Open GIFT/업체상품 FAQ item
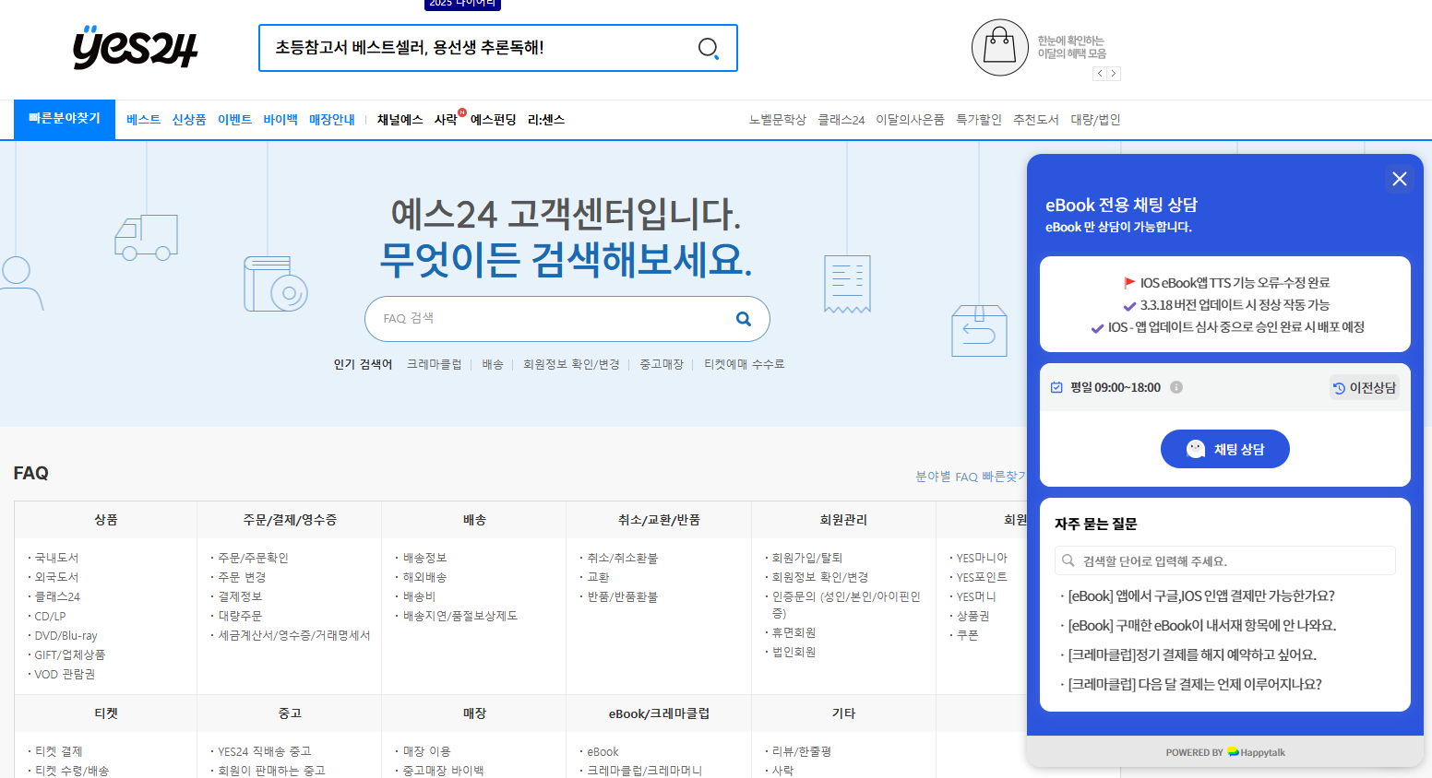Image resolution: width=1432 pixels, height=778 pixels. click(70, 654)
